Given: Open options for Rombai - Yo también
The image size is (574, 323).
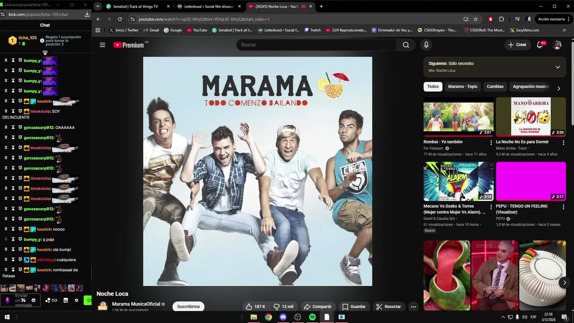Looking at the screenshot, I should [x=491, y=143].
